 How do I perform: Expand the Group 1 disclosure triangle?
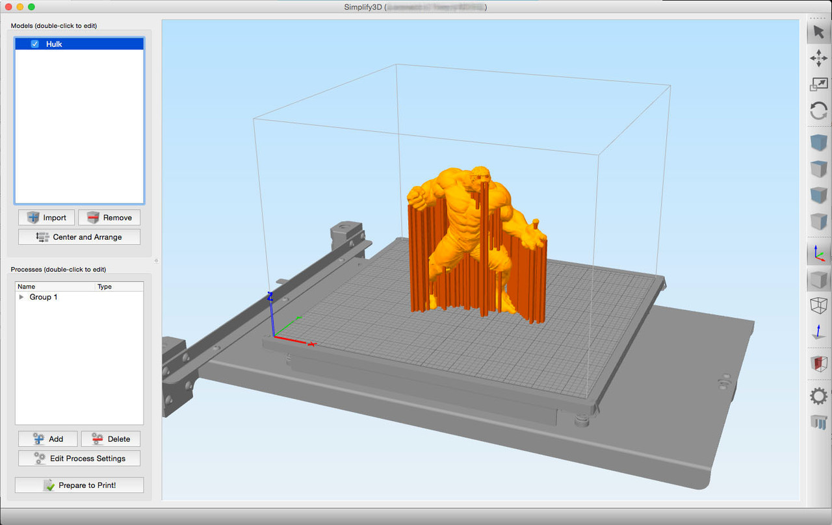tap(21, 297)
